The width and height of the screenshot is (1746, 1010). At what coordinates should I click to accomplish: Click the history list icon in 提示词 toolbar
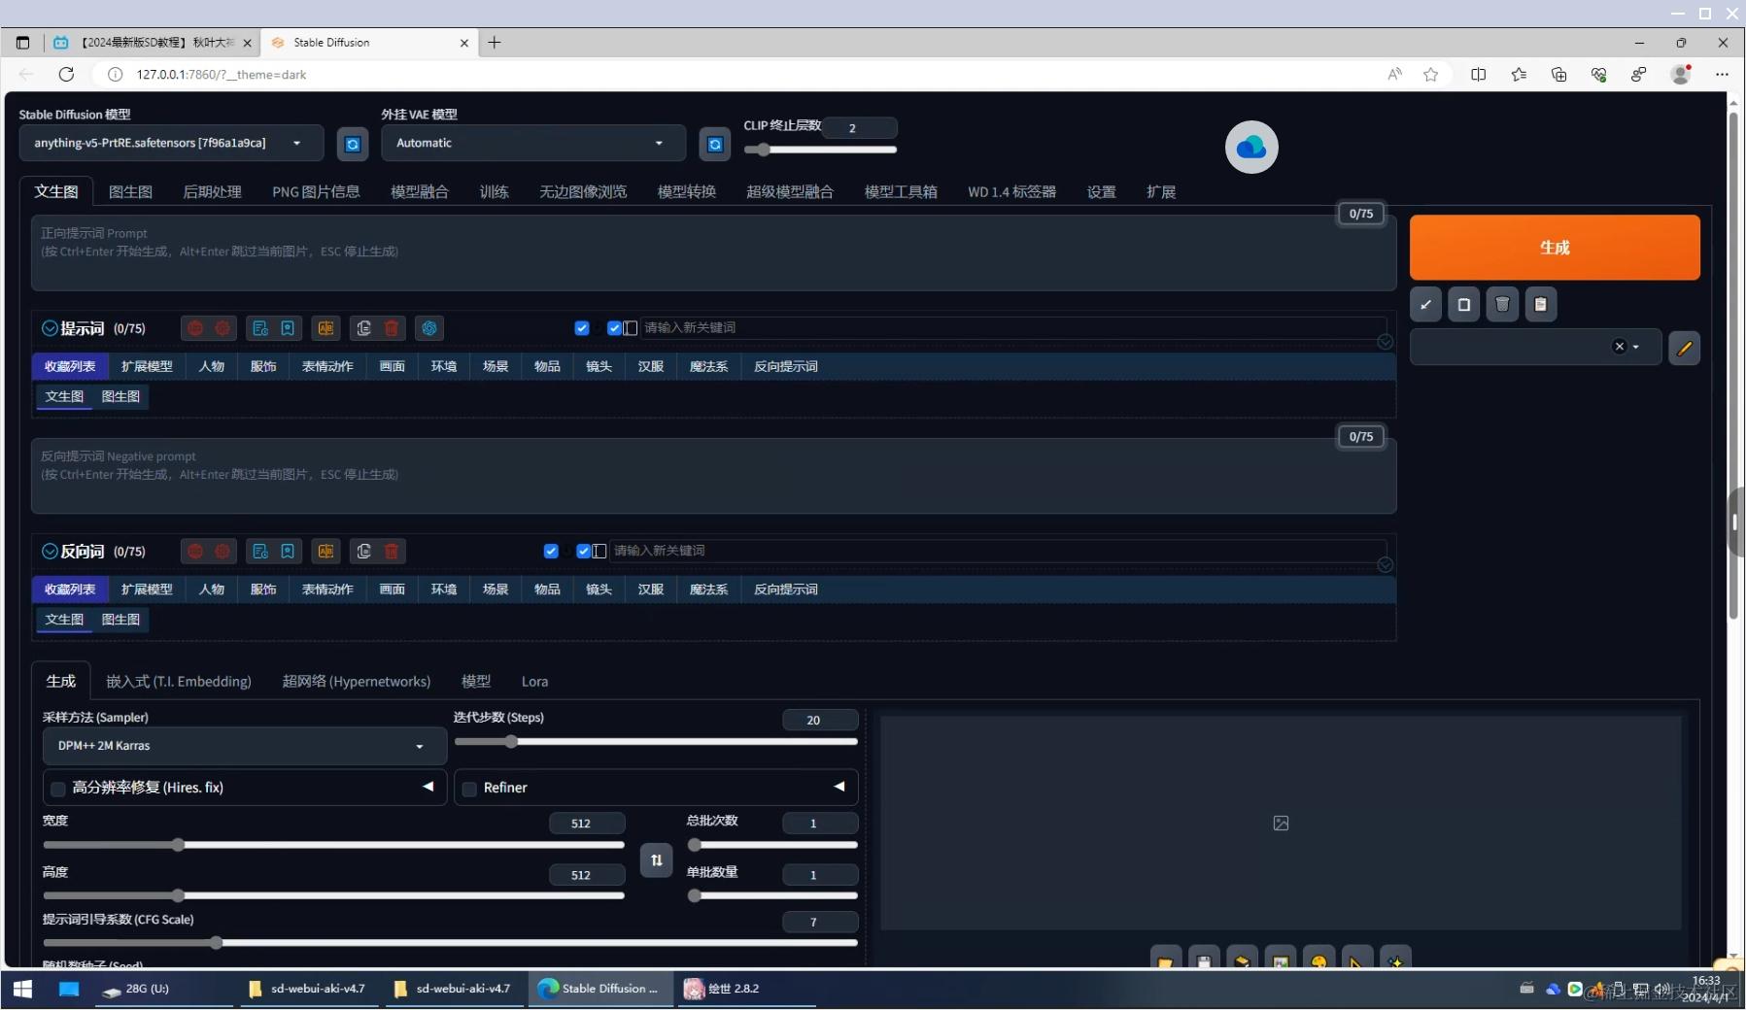260,328
